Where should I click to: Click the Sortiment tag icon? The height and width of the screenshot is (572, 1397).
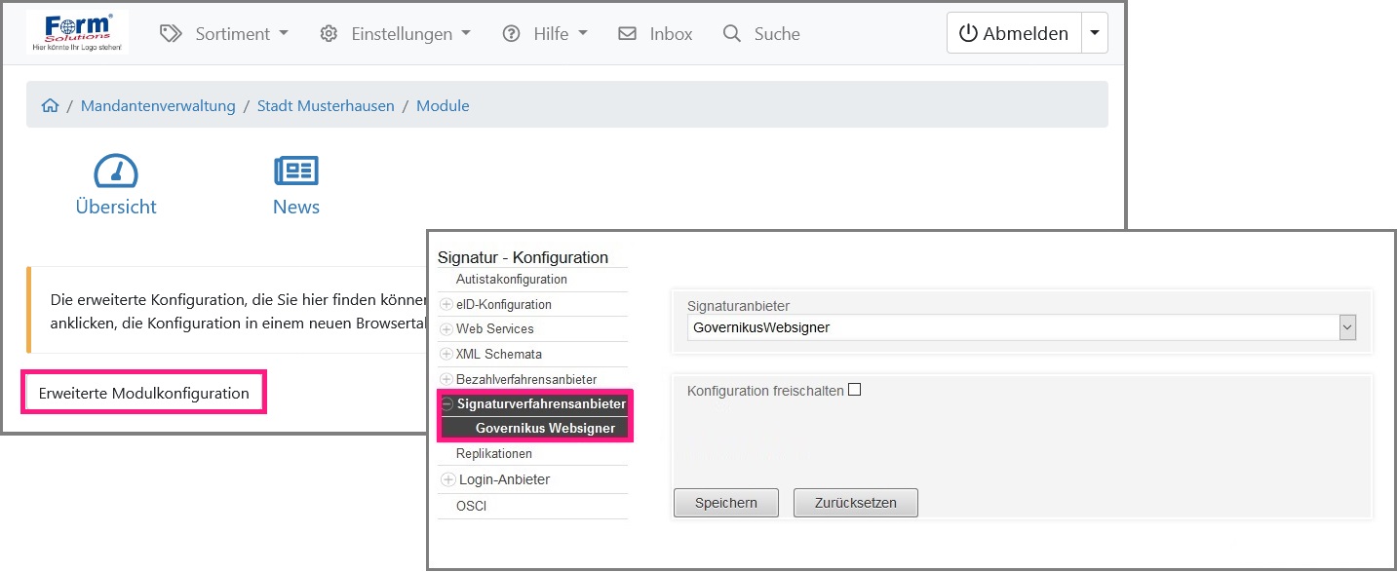coord(172,34)
